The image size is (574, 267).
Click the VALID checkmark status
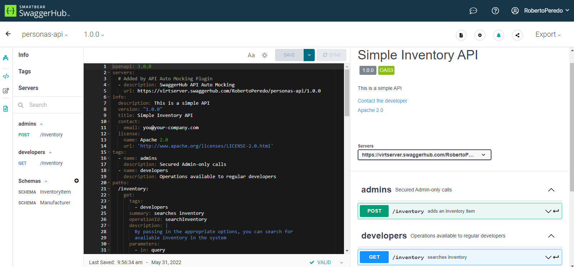(320, 262)
